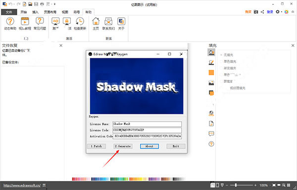Select Solid Fill (单色填充) radio option

pyautogui.click(x=228, y=61)
